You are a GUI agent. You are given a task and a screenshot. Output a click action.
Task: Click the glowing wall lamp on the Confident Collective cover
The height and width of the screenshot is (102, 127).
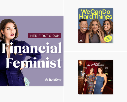point(80,63)
